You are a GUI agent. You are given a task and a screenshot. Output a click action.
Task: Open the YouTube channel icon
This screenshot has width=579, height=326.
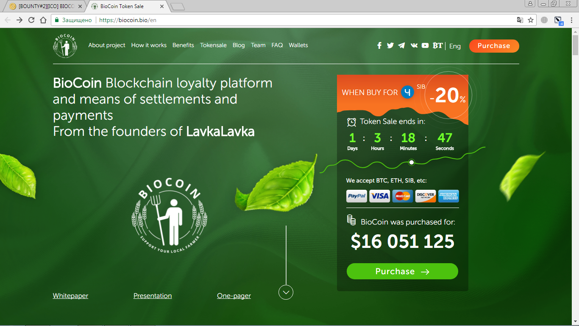(x=425, y=45)
